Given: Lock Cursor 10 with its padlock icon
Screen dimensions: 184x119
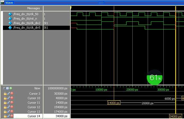Looking at the screenshot, I should tap(5, 98).
